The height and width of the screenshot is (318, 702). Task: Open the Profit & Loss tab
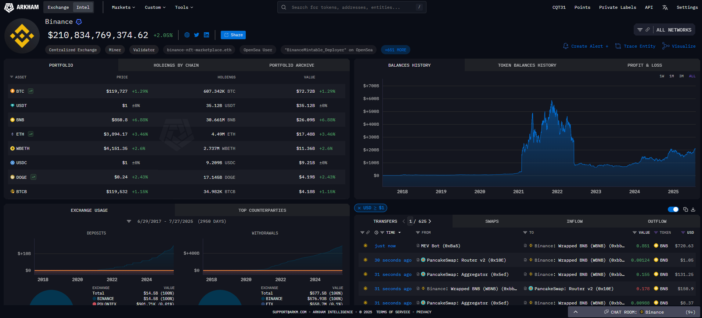[644, 65]
